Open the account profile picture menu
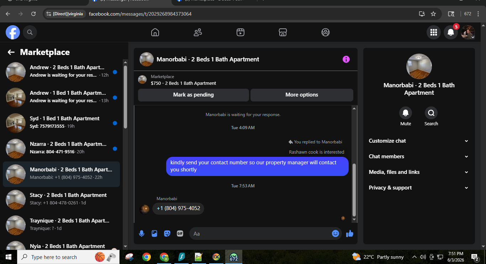 click(x=468, y=32)
